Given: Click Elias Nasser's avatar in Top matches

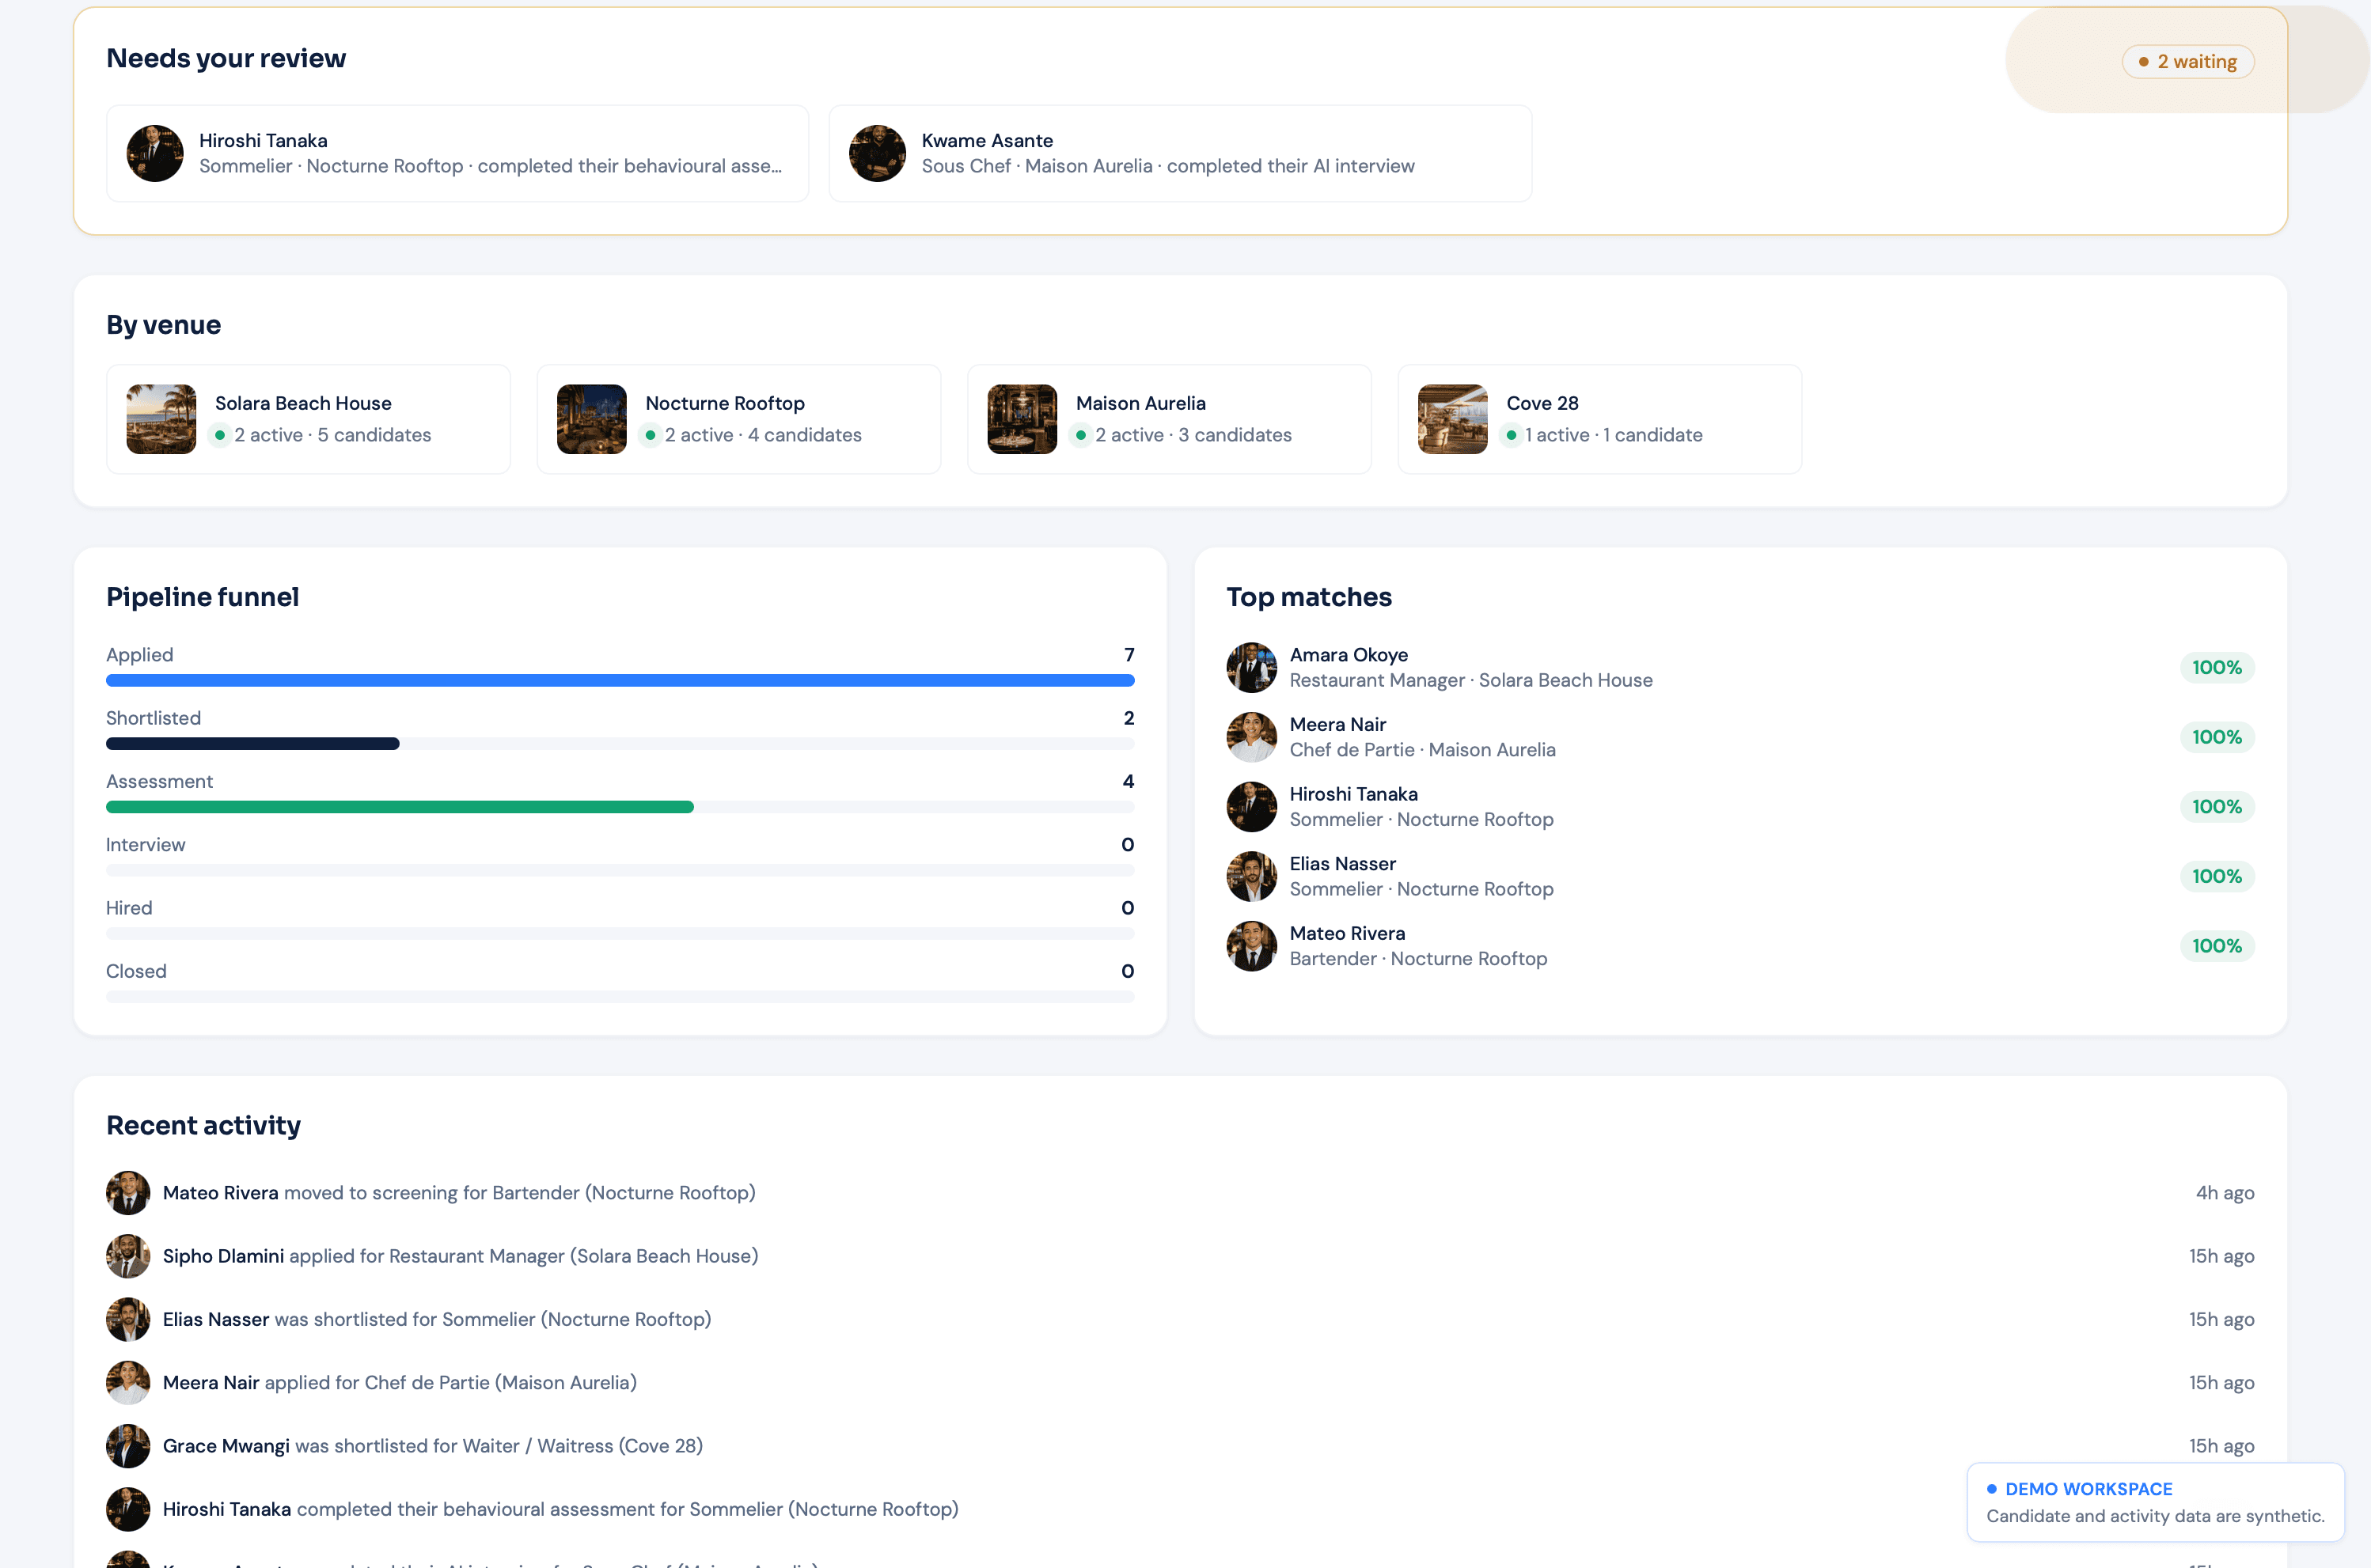Looking at the screenshot, I should [1251, 876].
